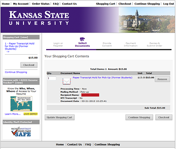Click Continue Shopping button below cart
This screenshot has height=149, width=176.
[x=139, y=117]
